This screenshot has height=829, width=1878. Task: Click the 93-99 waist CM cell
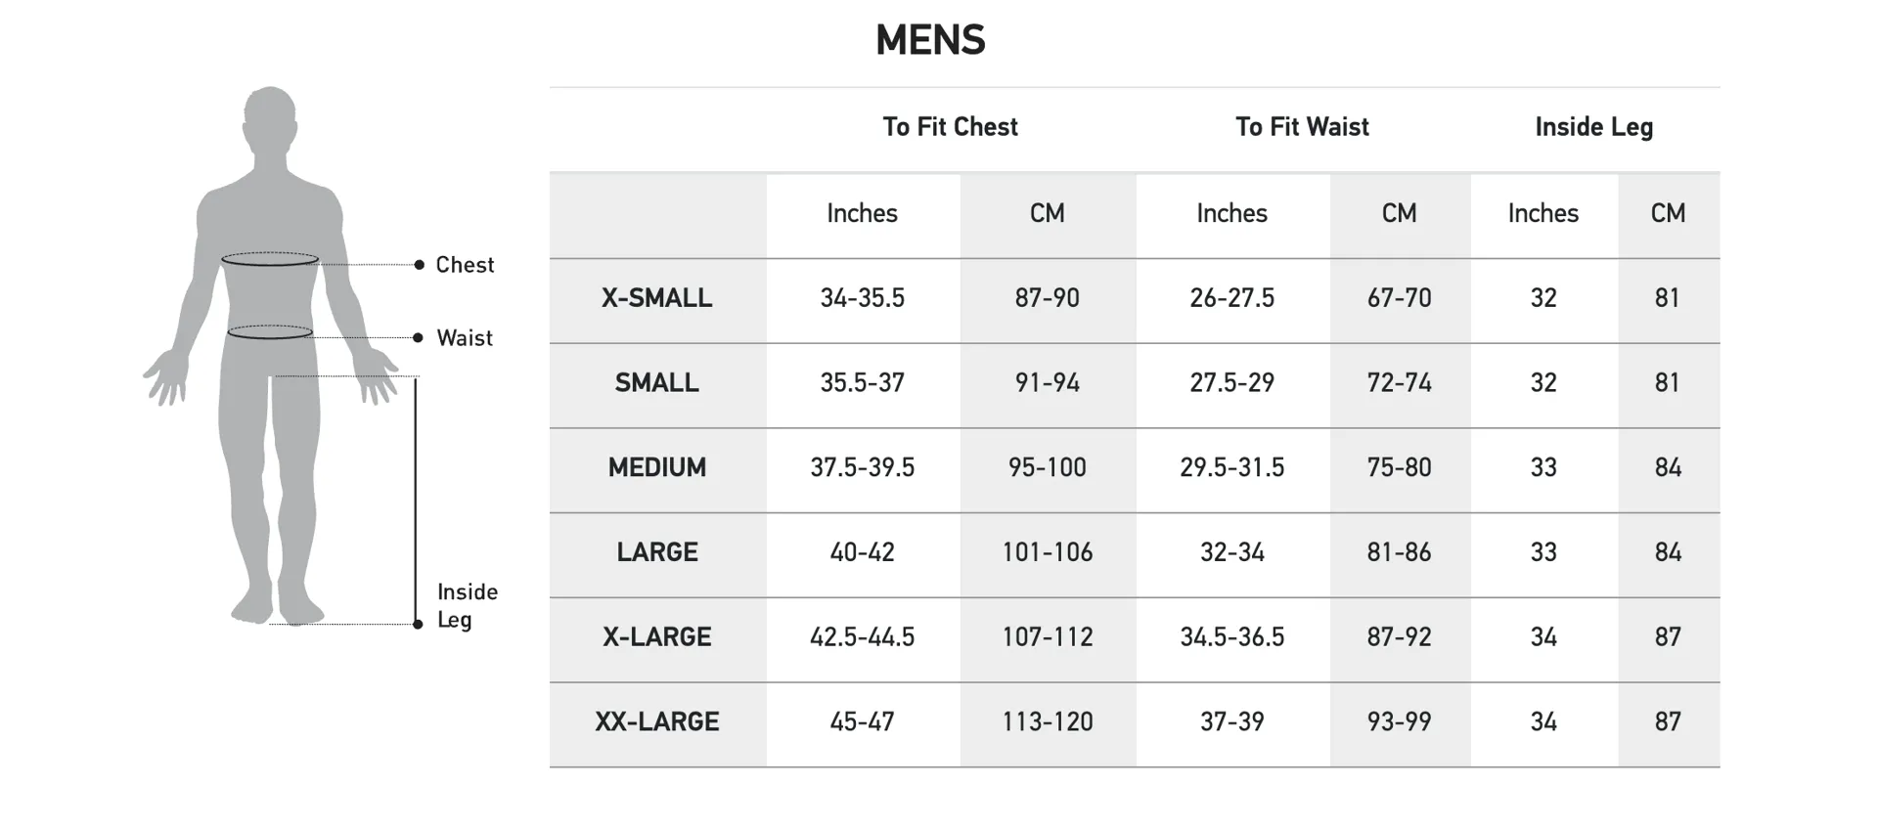coord(1399,722)
